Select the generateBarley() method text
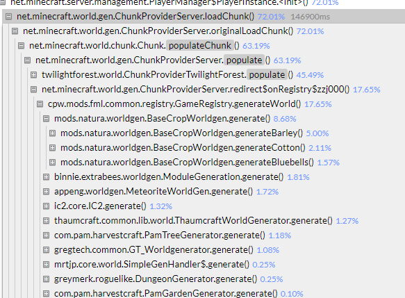The width and height of the screenshot is (405, 298). [x=181, y=133]
